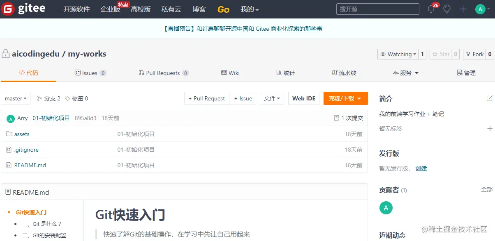Click .gitignore row commit message
495x241 pixels.
point(136,150)
